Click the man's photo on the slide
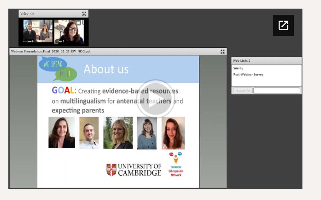321x200 pixels. pyautogui.click(x=89, y=133)
